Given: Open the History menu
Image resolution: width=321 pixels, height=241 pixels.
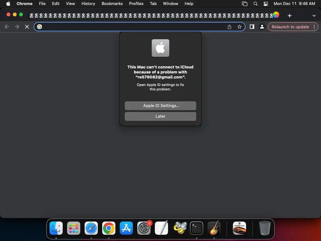Looking at the screenshot, I should [88, 3].
